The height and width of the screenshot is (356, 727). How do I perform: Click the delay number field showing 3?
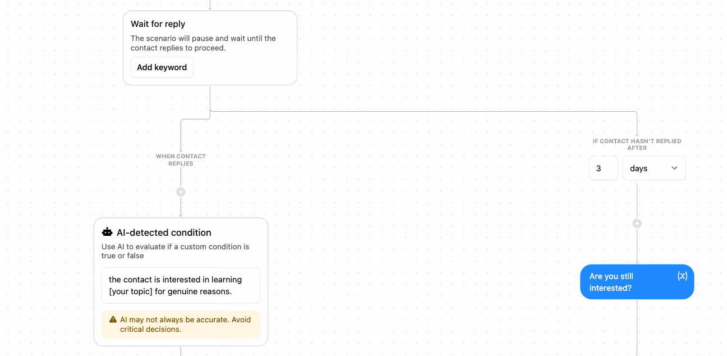point(603,168)
